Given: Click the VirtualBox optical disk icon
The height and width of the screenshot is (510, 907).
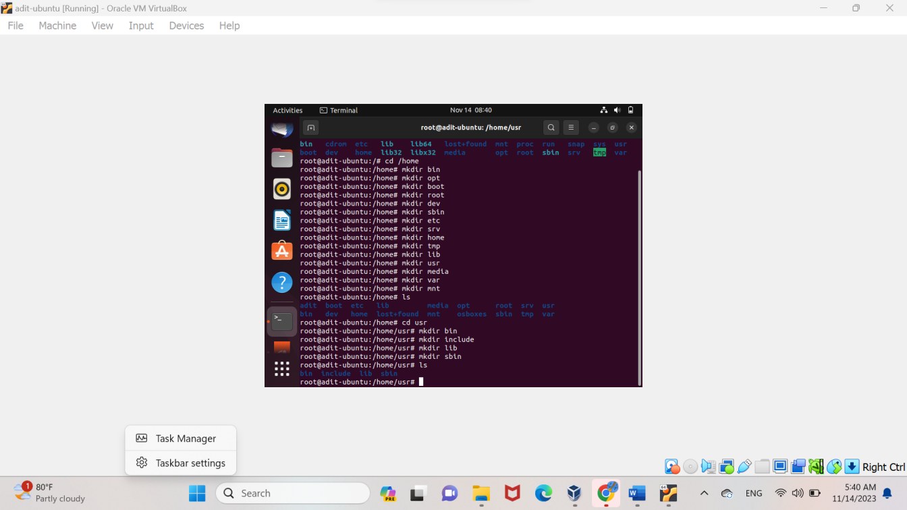Looking at the screenshot, I should coord(690,467).
